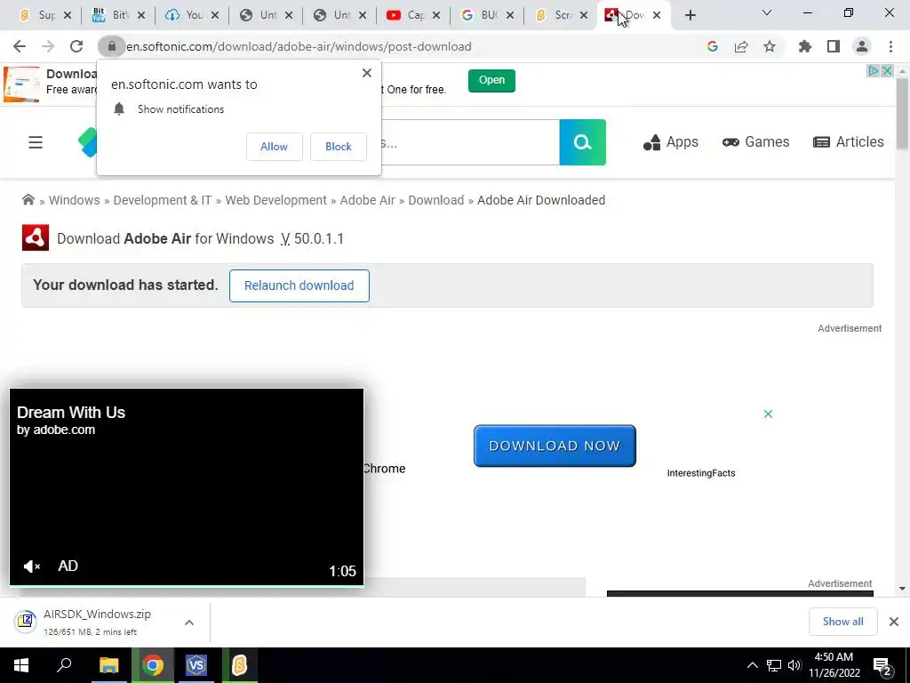910x683 pixels.
Task: Click the page vertical scrollbar
Action: [x=903, y=113]
